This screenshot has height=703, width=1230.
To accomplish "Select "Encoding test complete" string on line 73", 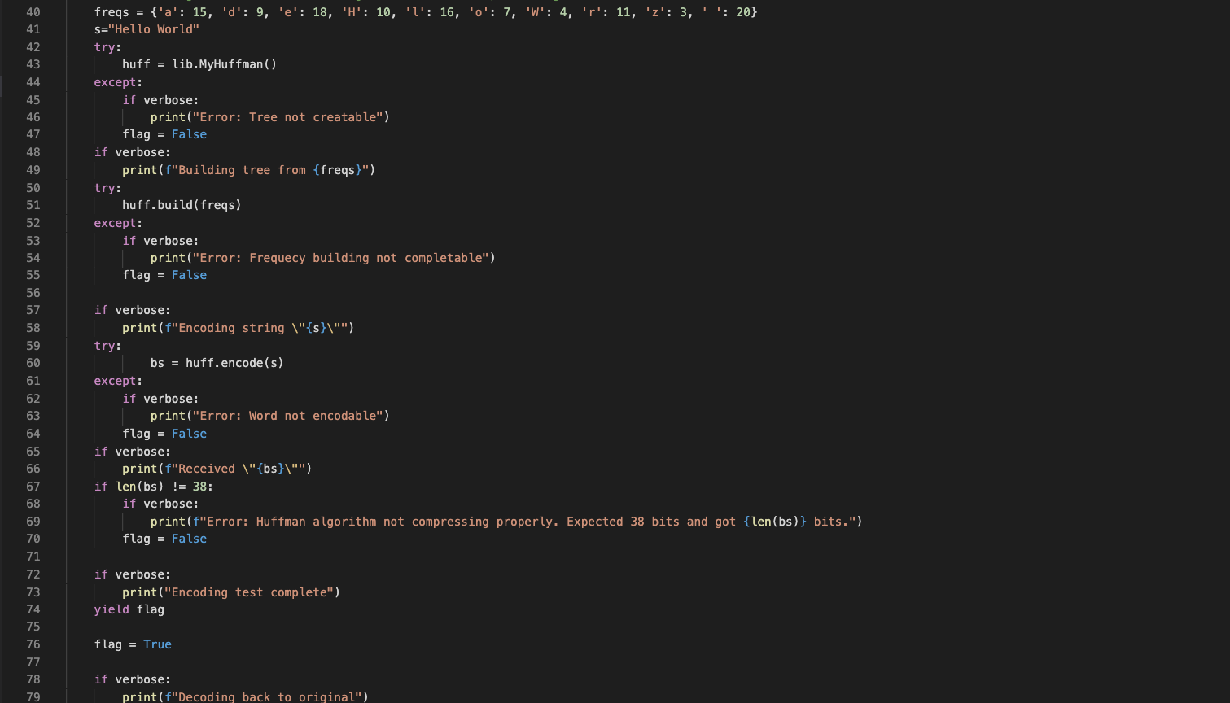I will (249, 592).
